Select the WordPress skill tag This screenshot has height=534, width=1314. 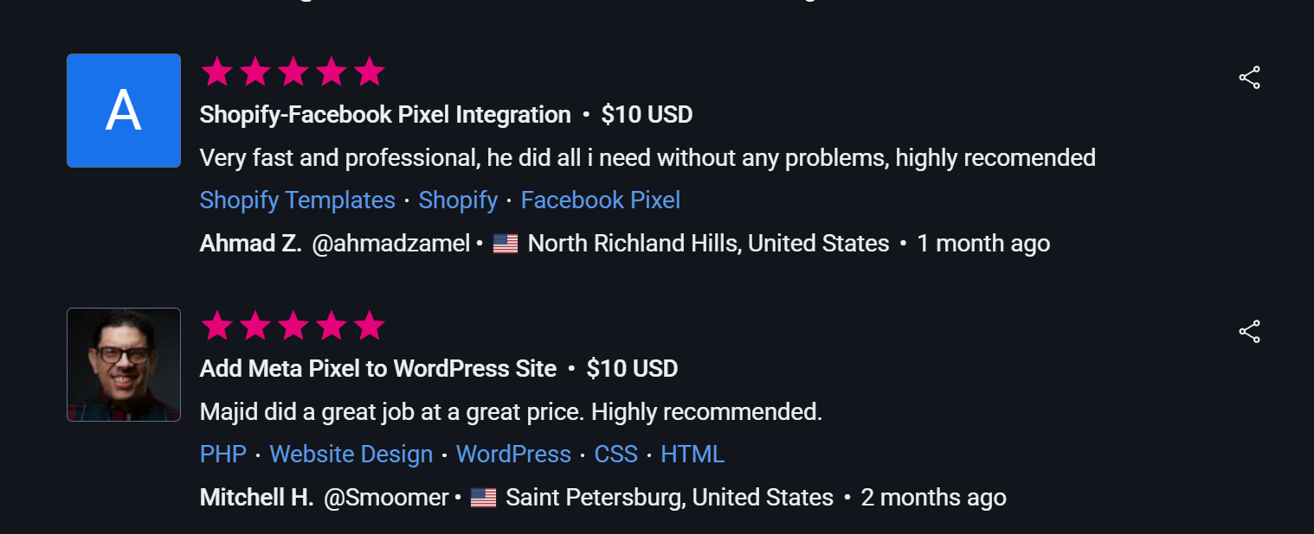click(x=513, y=455)
